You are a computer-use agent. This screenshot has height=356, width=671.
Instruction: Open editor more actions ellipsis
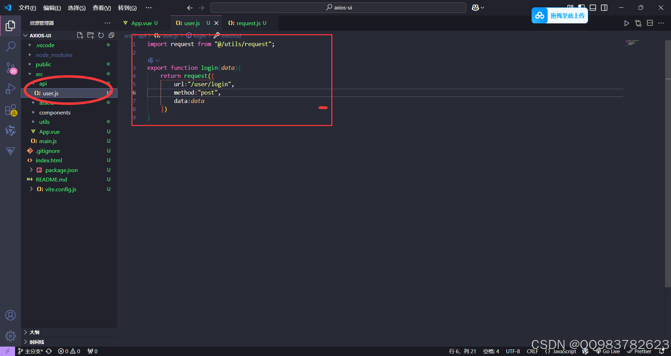point(661,23)
